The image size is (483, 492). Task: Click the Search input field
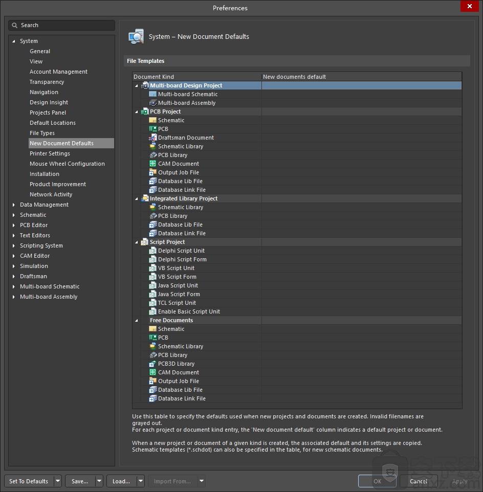[61, 26]
